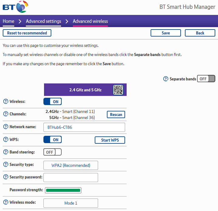Rescan wireless channels
This screenshot has height=211, width=218.
(116, 114)
